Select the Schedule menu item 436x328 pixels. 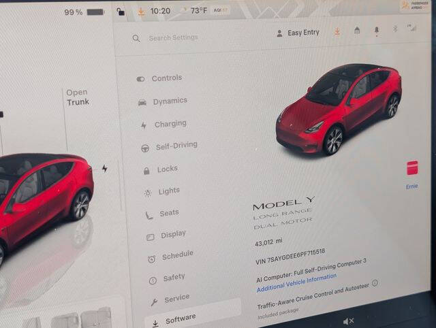click(x=171, y=257)
